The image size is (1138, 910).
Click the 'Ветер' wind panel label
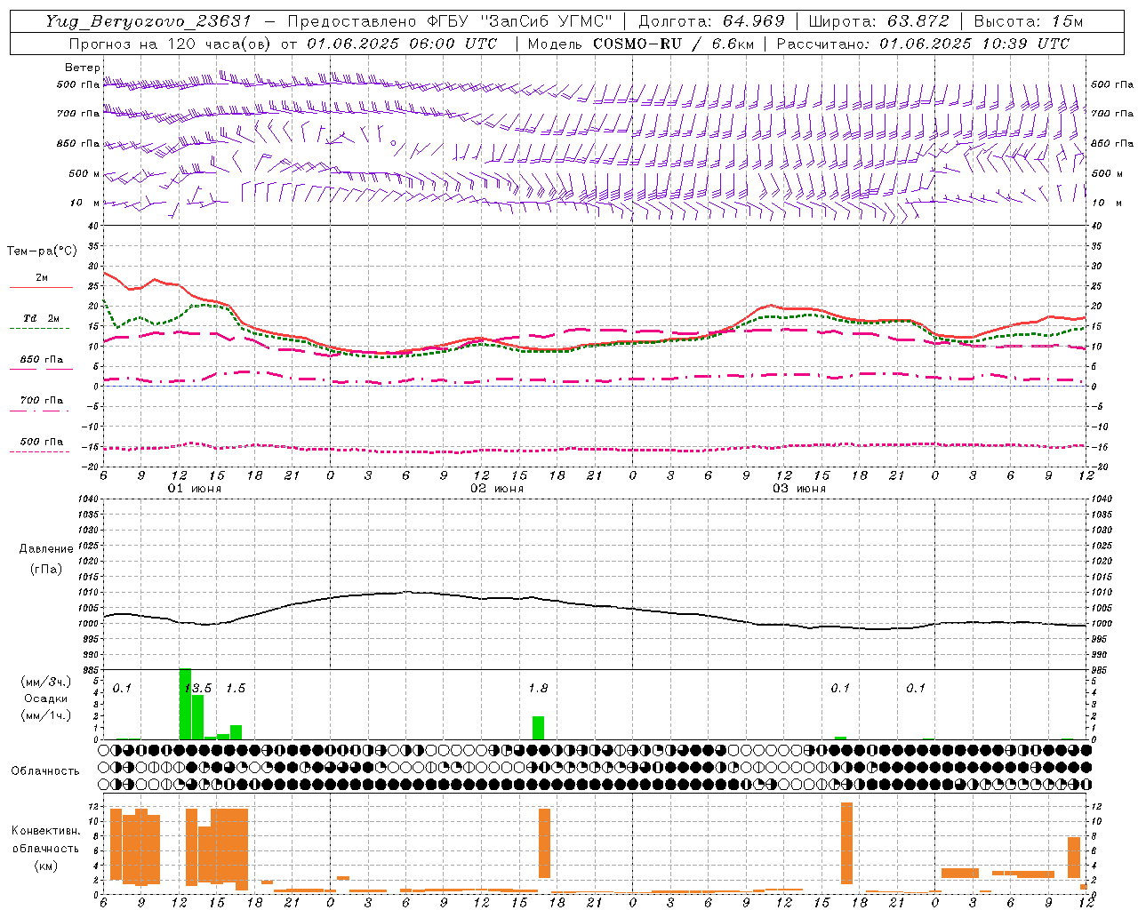click(83, 68)
